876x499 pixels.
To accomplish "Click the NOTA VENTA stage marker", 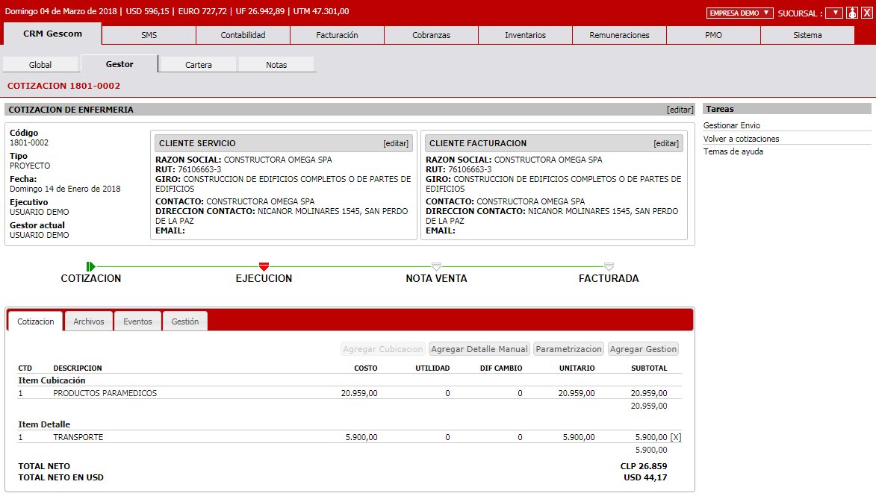I will [436, 266].
